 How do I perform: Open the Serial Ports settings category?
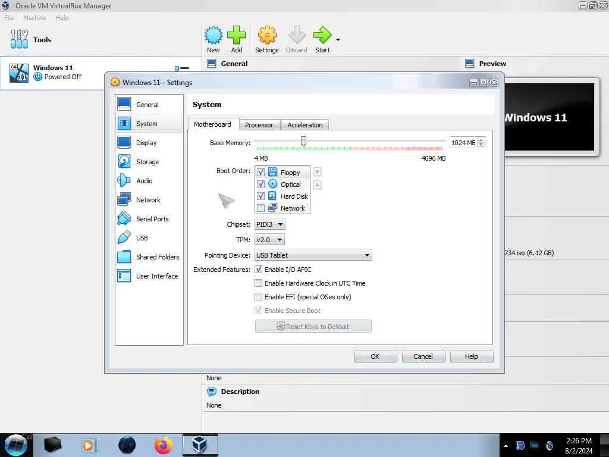point(149,219)
